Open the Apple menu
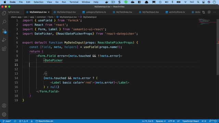This screenshot has width=219, height=123. point(5,2)
